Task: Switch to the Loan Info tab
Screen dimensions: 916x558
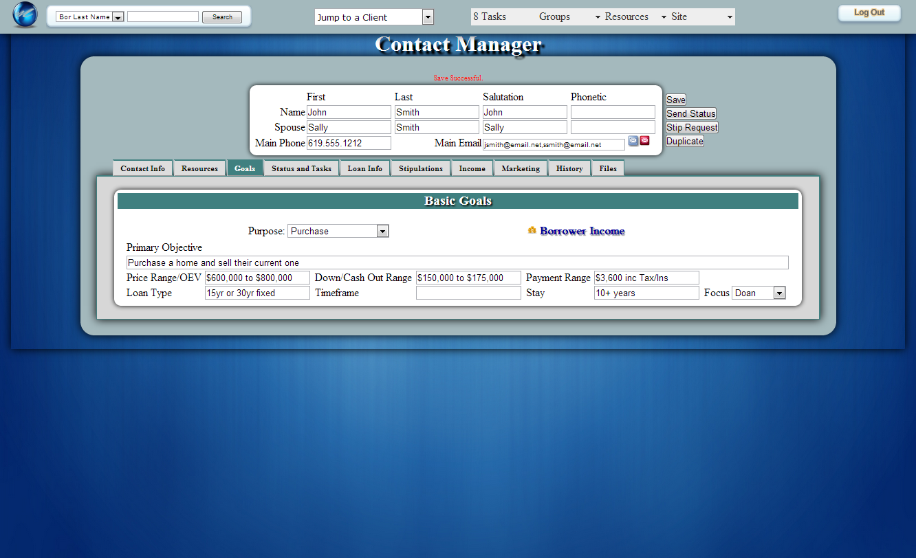Action: tap(364, 168)
